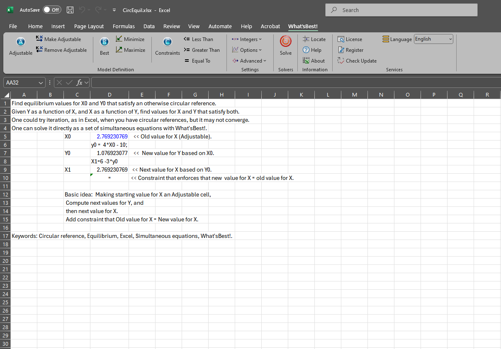Open Customize Quick Access Toolbar dropdown
This screenshot has height=349, width=501.
coord(114,10)
